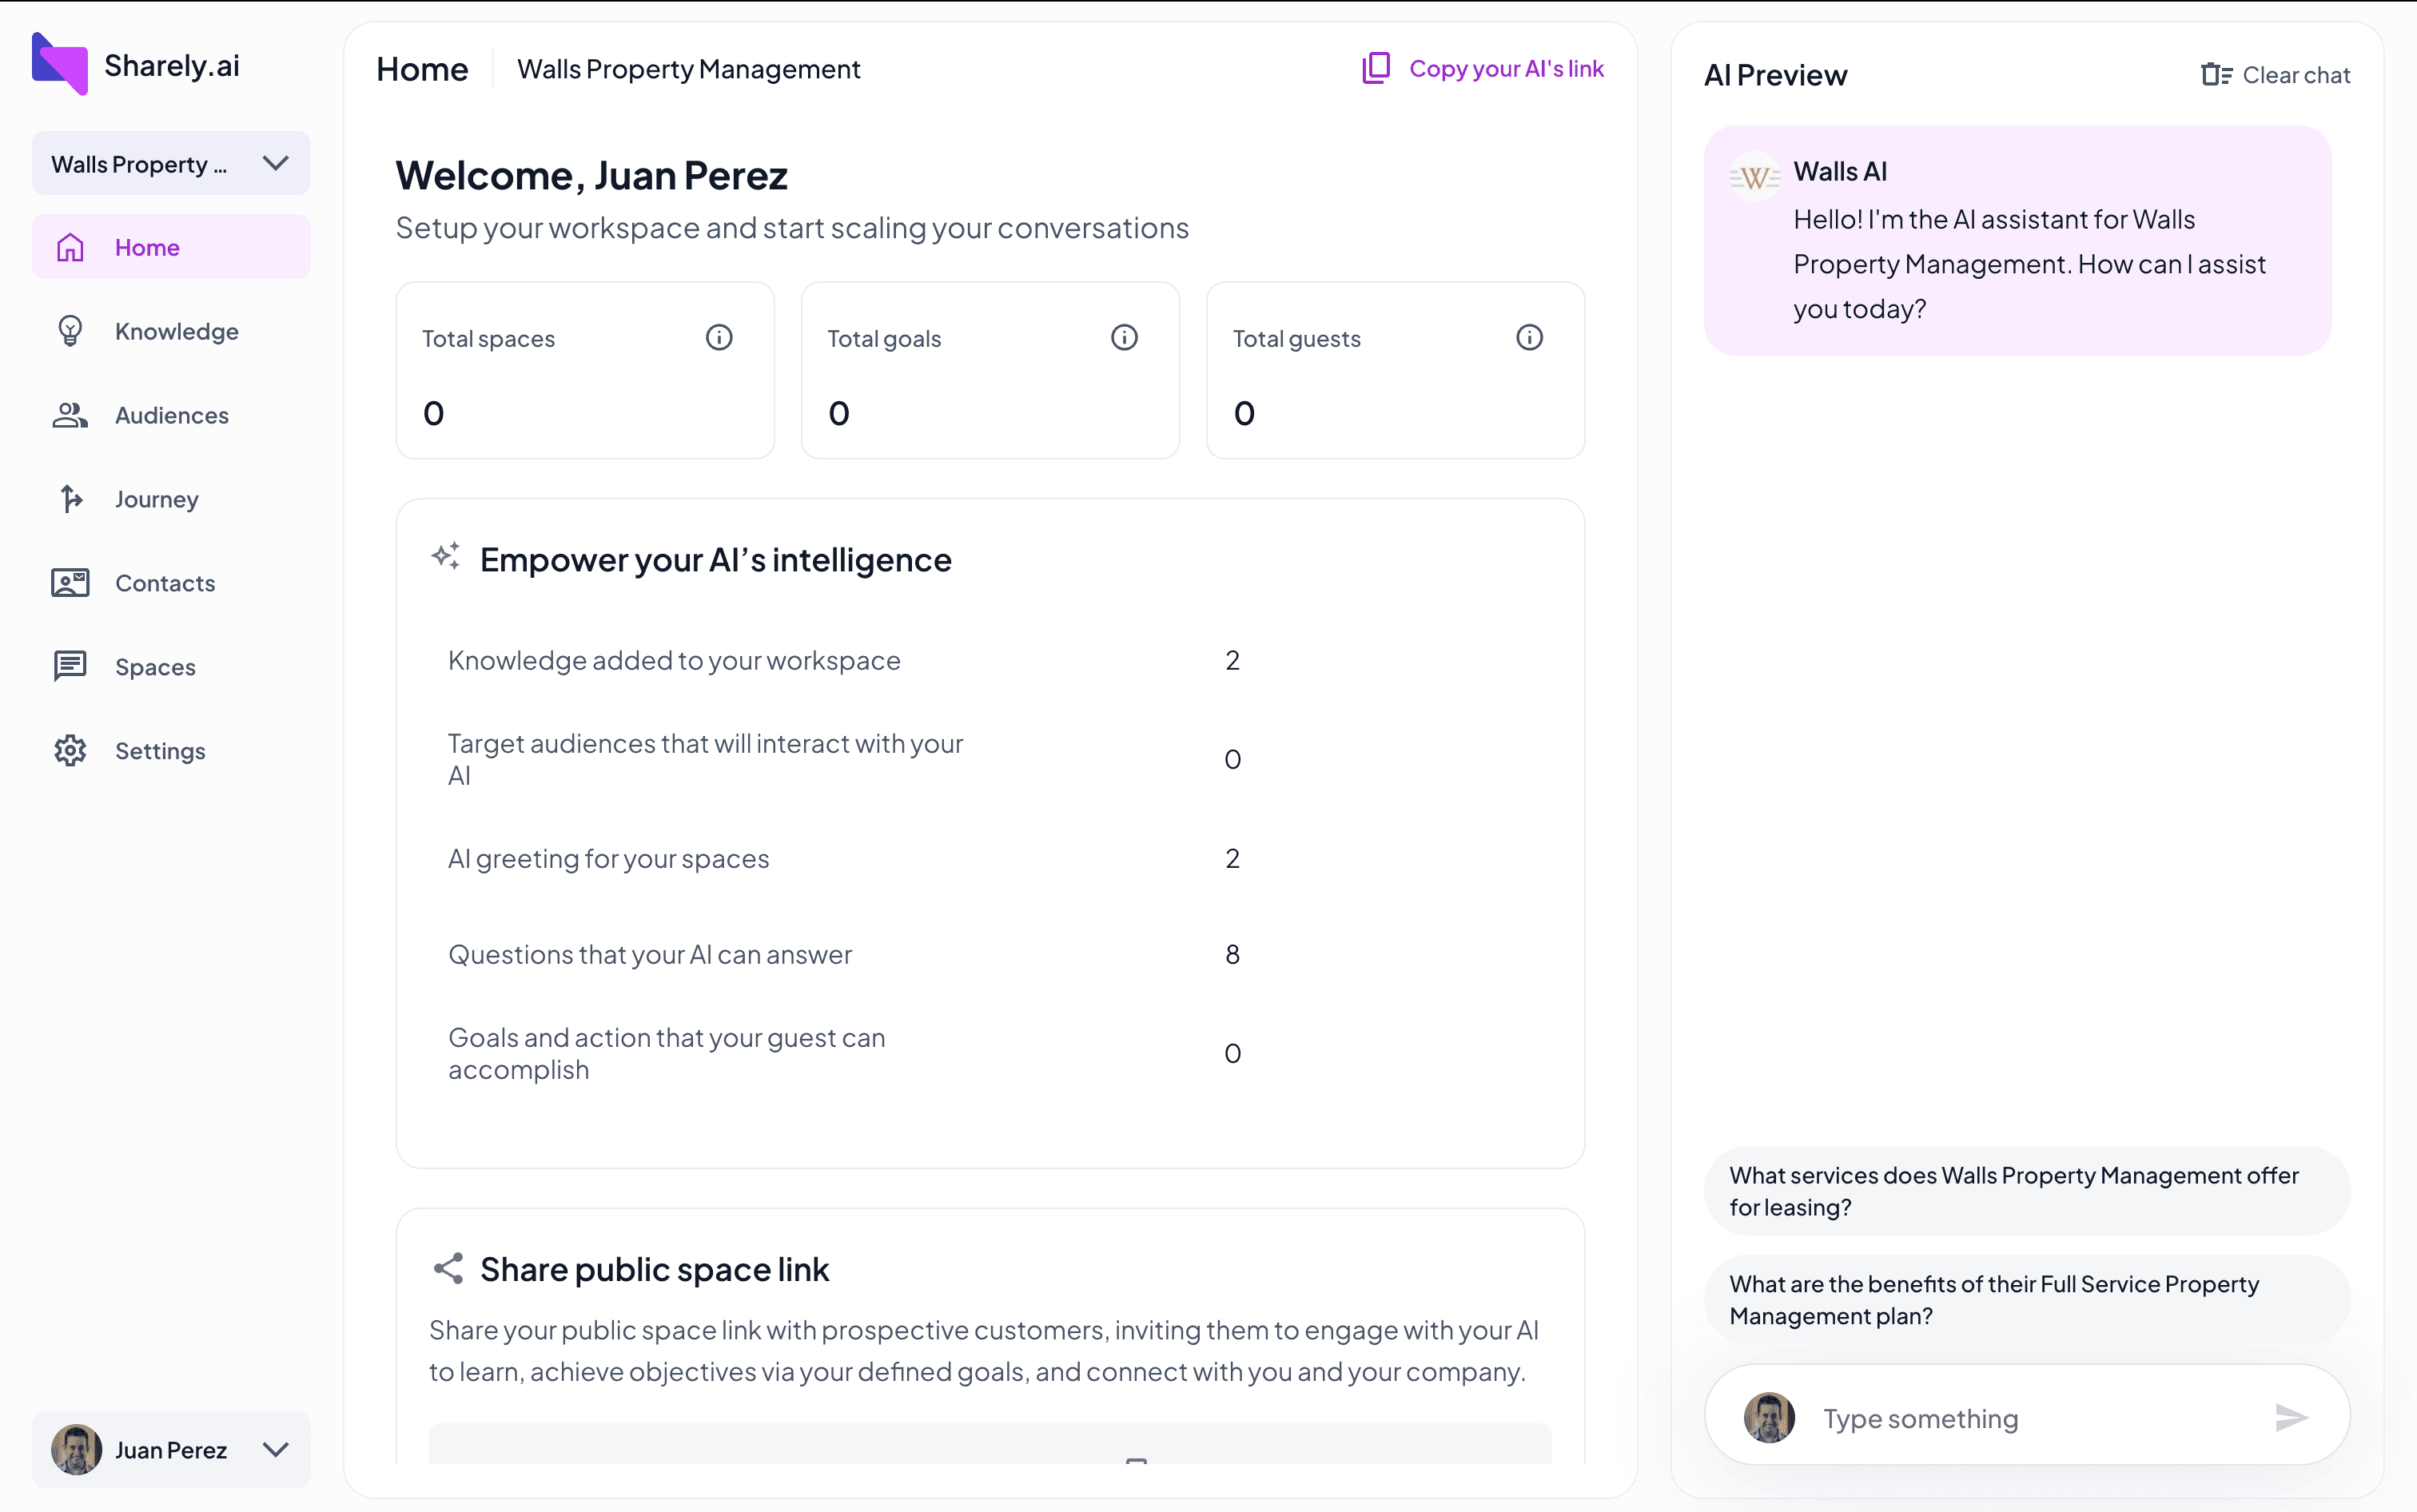Go to Audiences page

click(171, 415)
